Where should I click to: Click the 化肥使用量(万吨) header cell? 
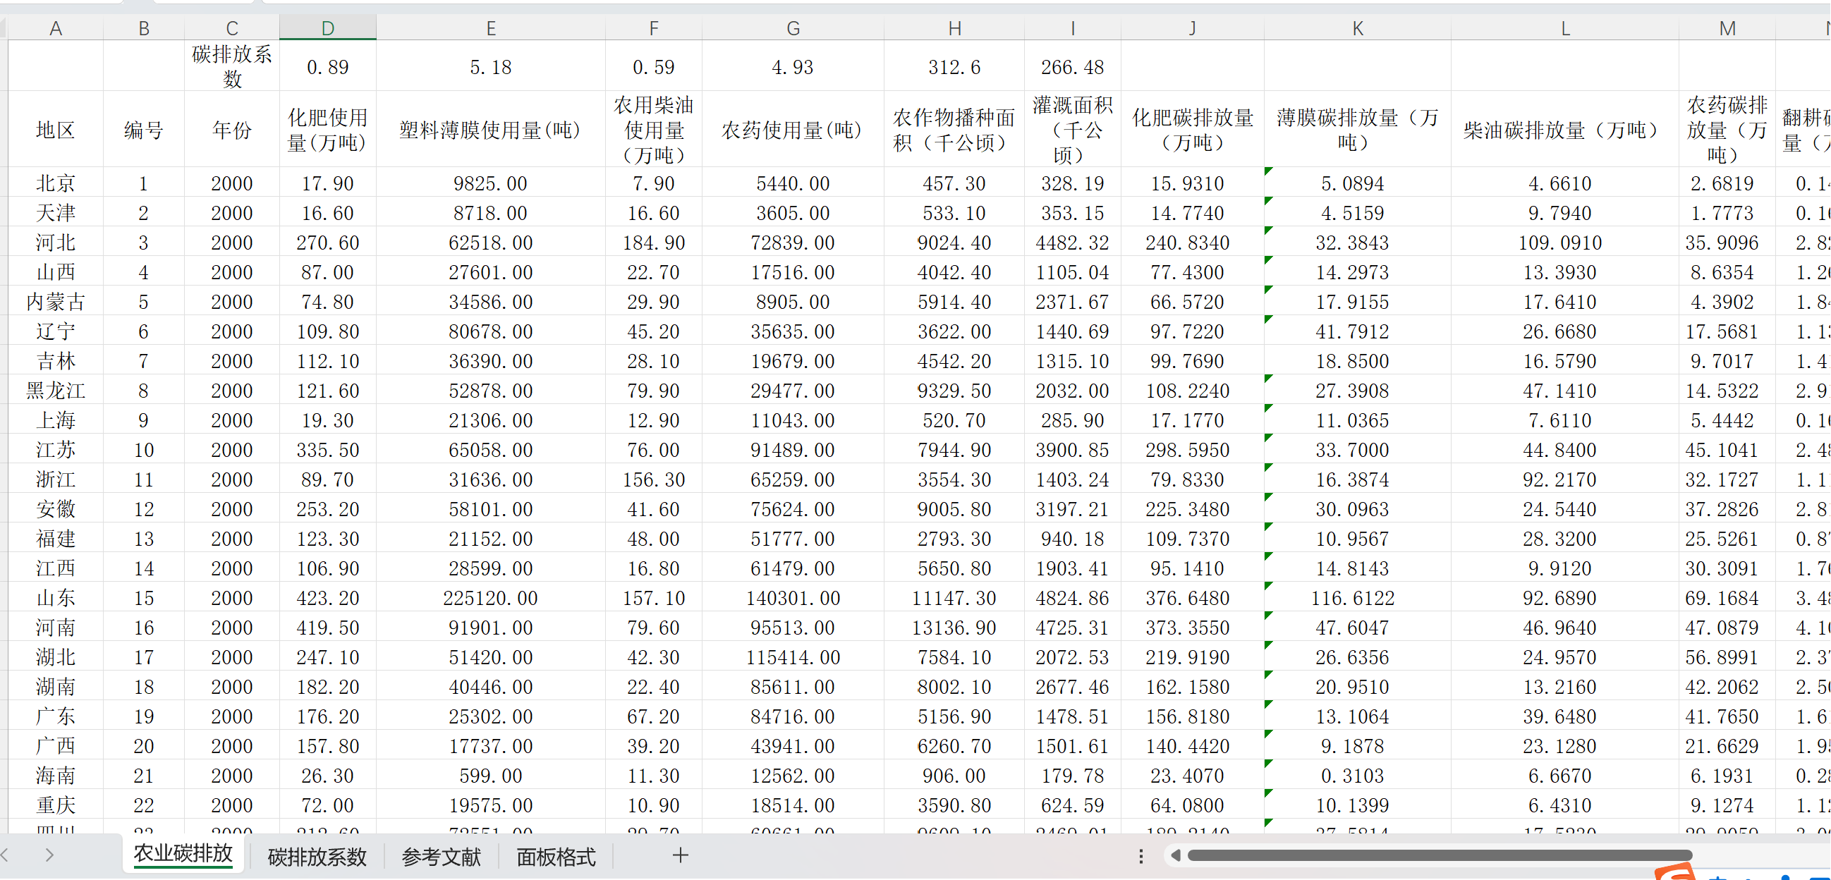[328, 130]
